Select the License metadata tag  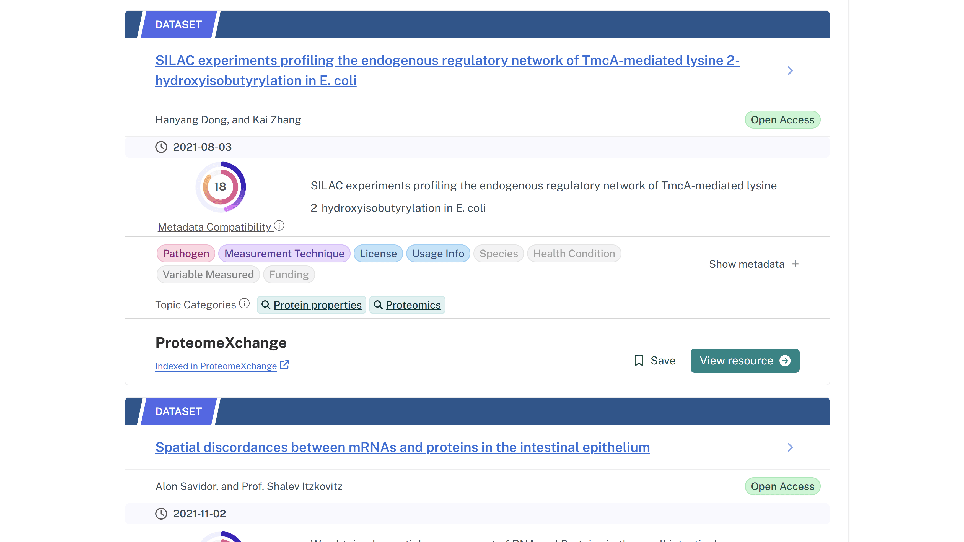click(378, 254)
